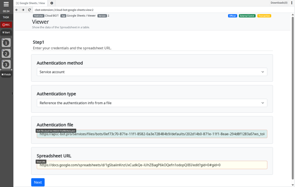Click the Sheet URL tooltip label

click(41, 162)
